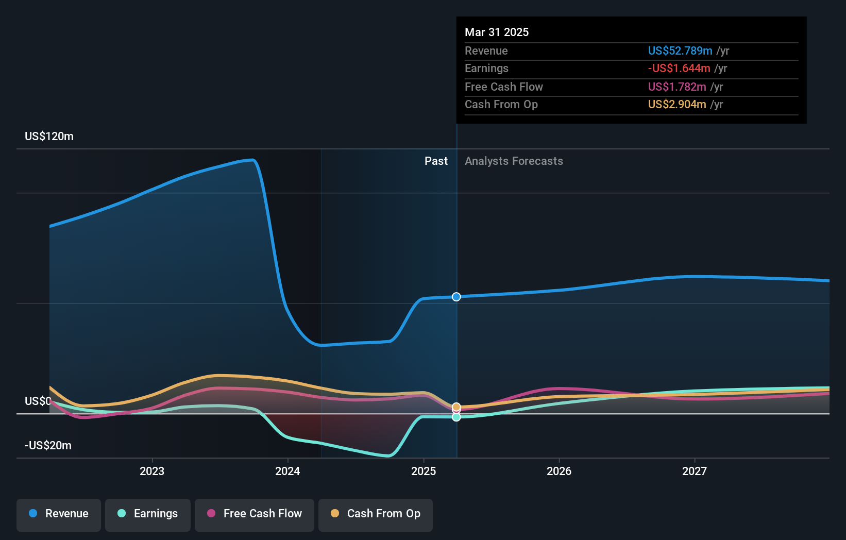
Task: Click the Free Cash Flow row label in tooltip
Action: (504, 87)
